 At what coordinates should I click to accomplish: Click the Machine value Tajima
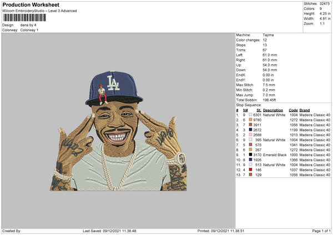(x=268, y=35)
